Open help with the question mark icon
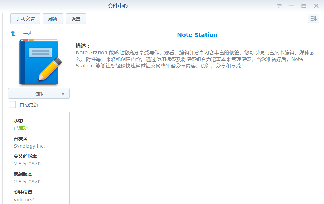Image resolution: width=324 pixels, height=204 pixels. pos(279,6)
